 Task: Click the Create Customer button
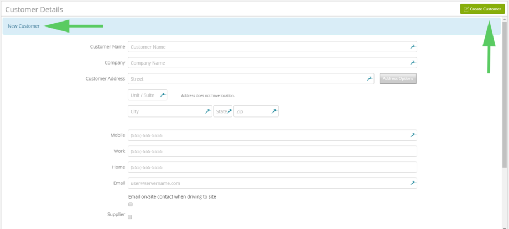(482, 9)
